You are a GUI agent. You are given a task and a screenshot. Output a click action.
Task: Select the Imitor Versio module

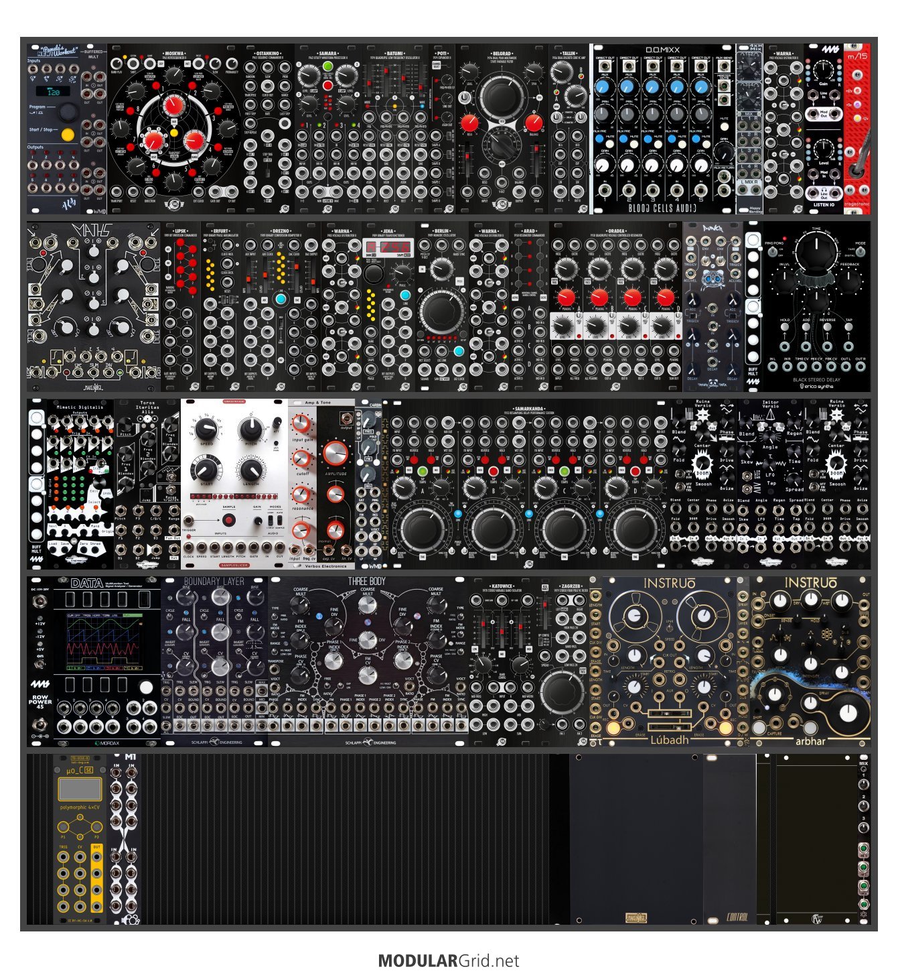click(770, 484)
